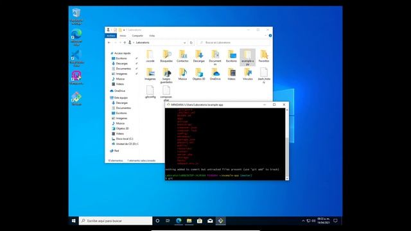Screen dimensions: 411x231
Task: Select the Contactos folder
Action: (182, 56)
